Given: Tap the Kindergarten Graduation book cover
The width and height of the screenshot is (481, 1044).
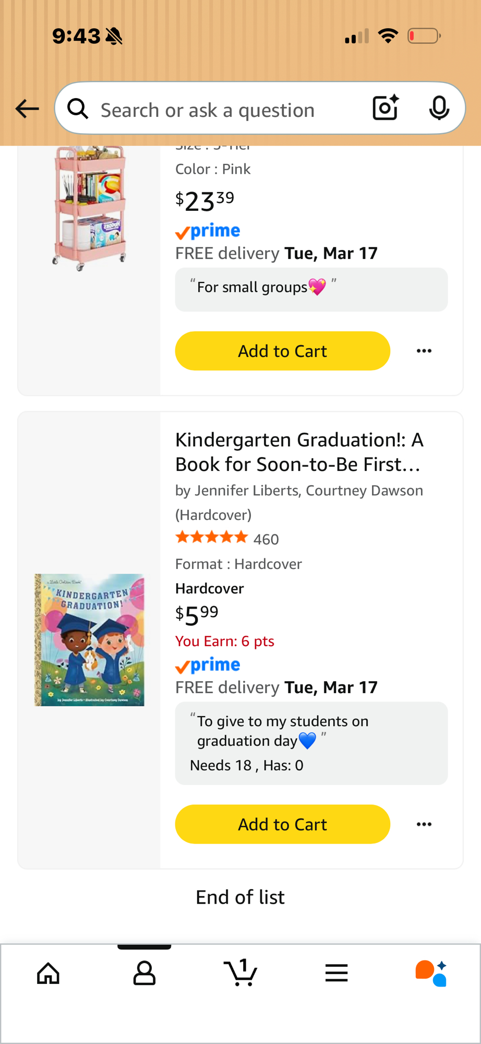Looking at the screenshot, I should [89, 640].
